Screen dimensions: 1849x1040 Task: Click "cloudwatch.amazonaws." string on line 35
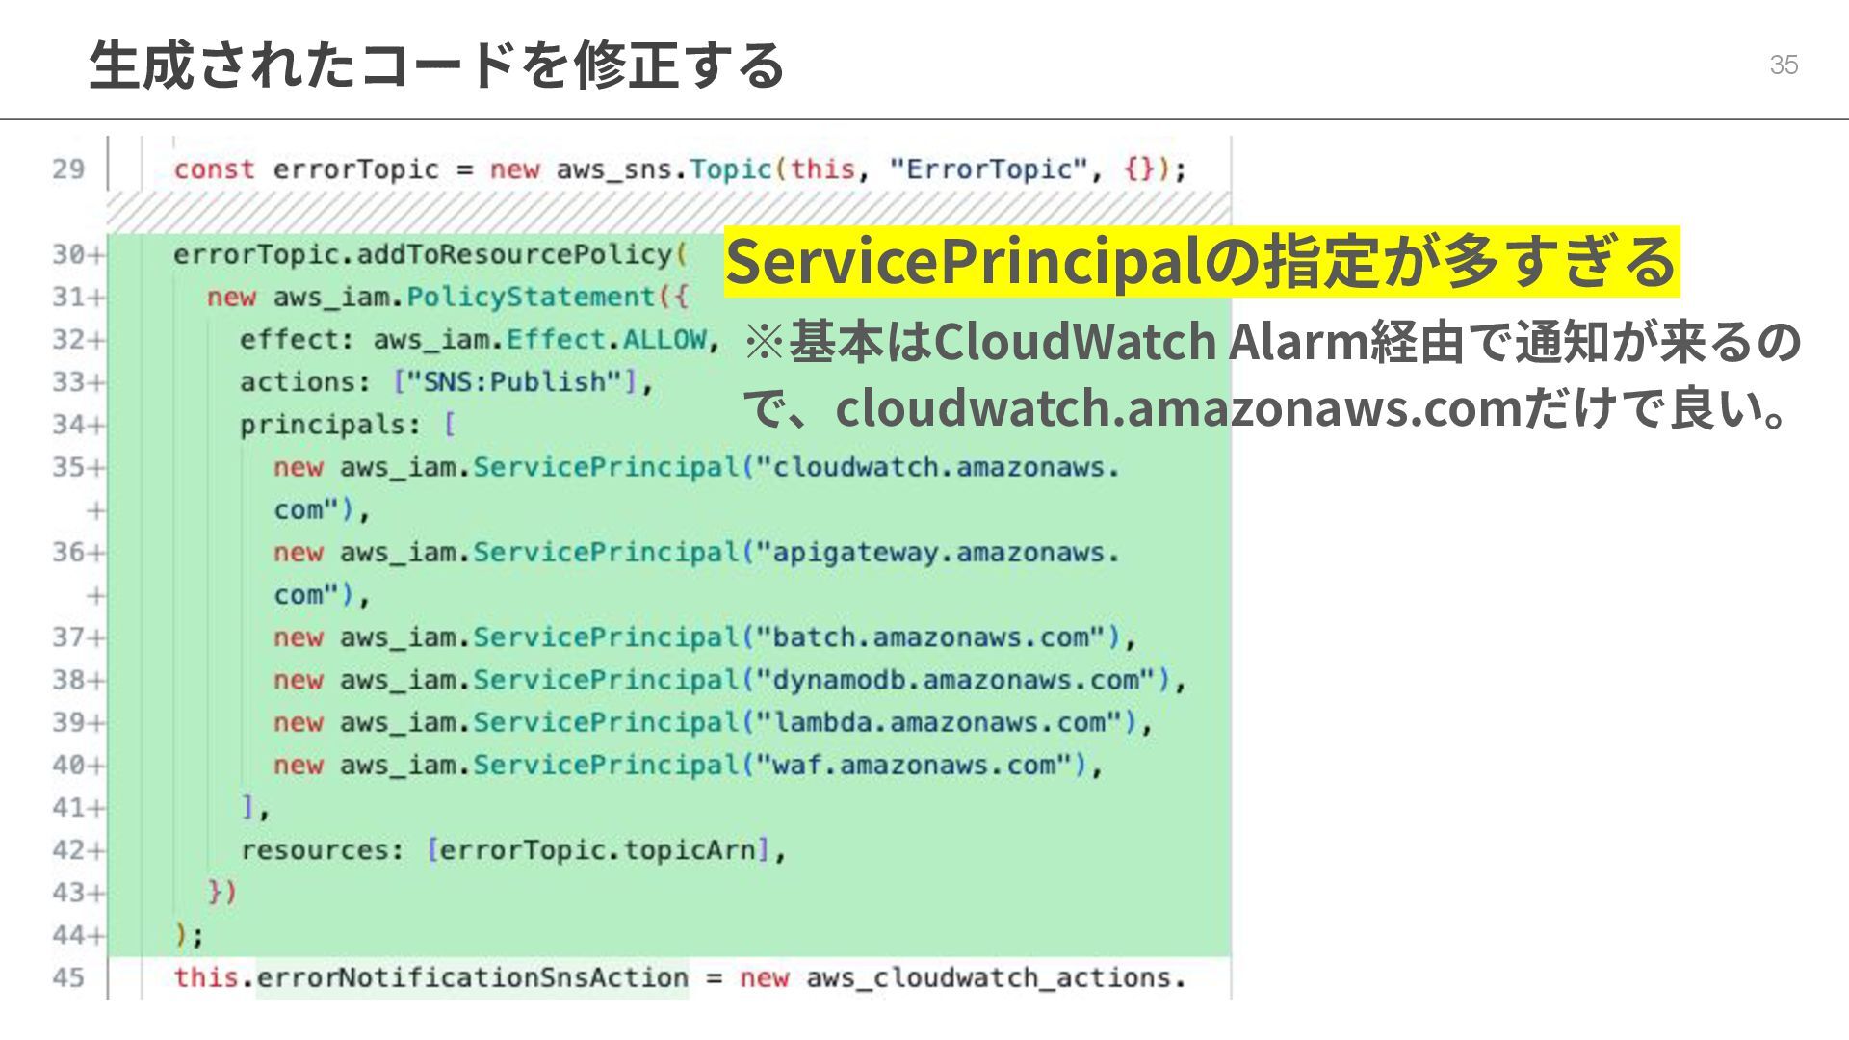click(938, 468)
